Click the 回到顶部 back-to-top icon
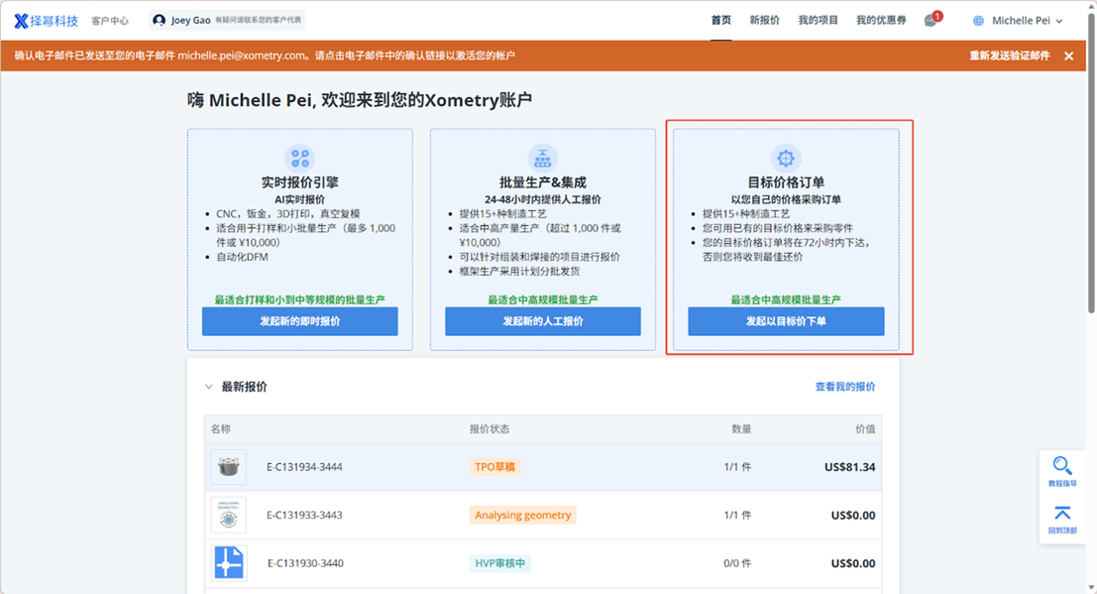 [1062, 514]
